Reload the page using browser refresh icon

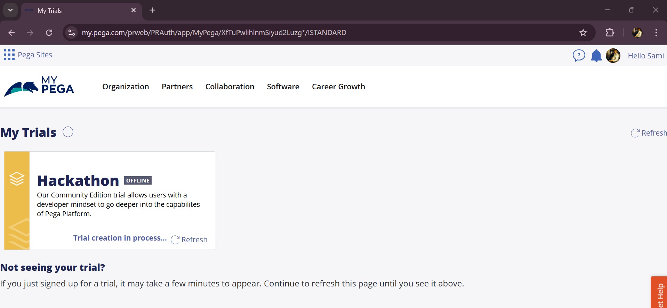[49, 33]
